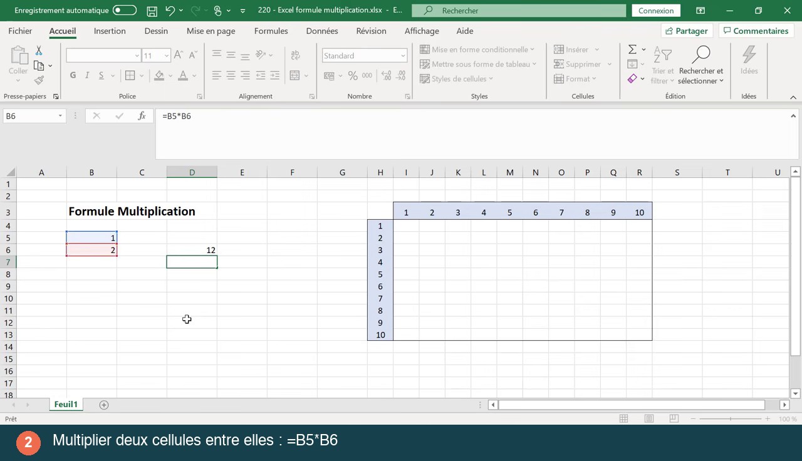802x461 pixels.
Task: Apply the fill color bucket
Action: (159, 75)
